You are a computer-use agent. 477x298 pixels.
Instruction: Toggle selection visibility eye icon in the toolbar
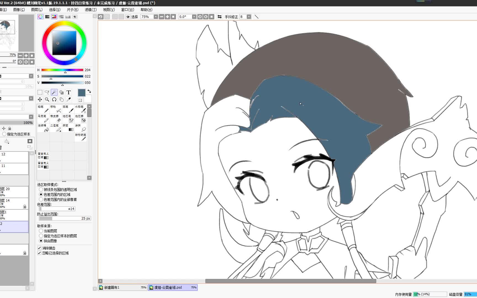[x=128, y=17]
